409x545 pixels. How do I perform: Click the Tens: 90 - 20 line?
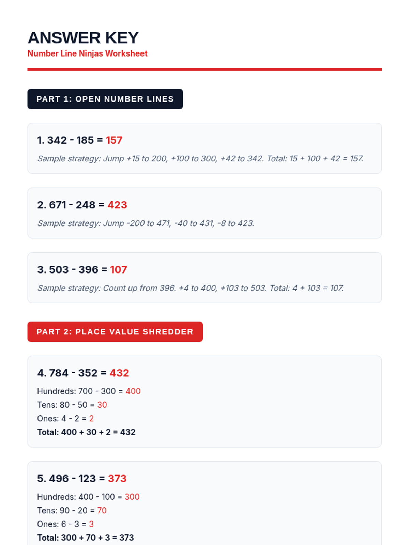tap(72, 511)
